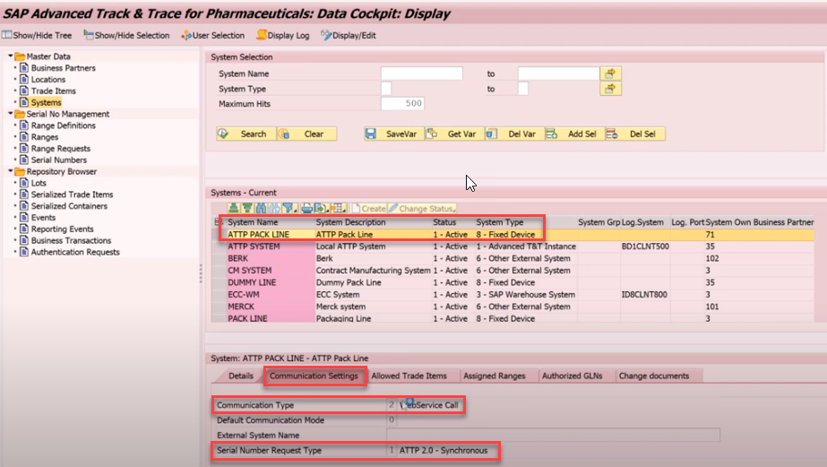Open the Communication Settings tab
827x467 pixels.
tap(314, 376)
